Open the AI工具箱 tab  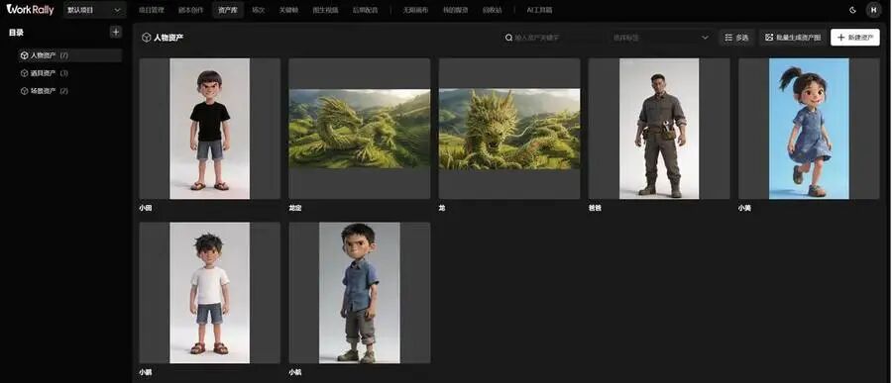coord(539,10)
